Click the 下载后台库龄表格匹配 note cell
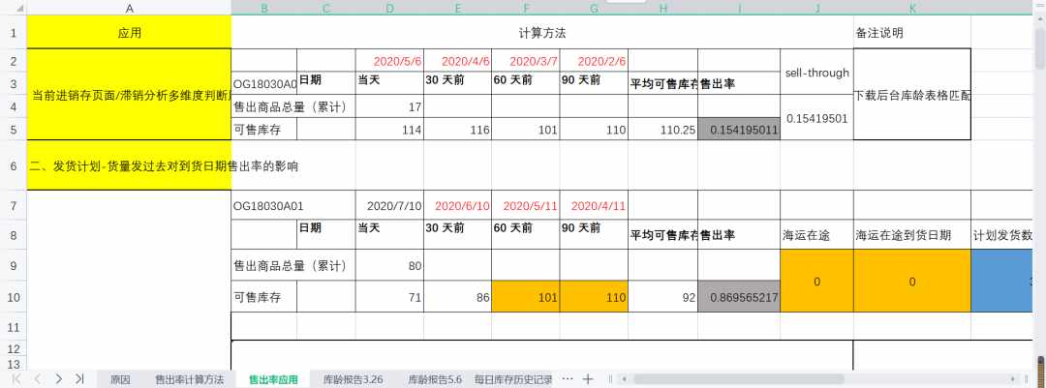 [x=912, y=95]
